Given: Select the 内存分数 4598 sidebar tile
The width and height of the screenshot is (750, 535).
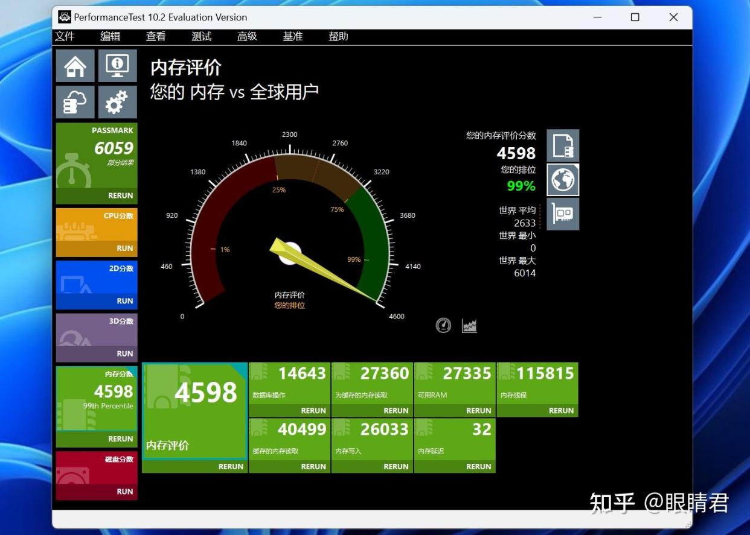Looking at the screenshot, I should click(97, 399).
